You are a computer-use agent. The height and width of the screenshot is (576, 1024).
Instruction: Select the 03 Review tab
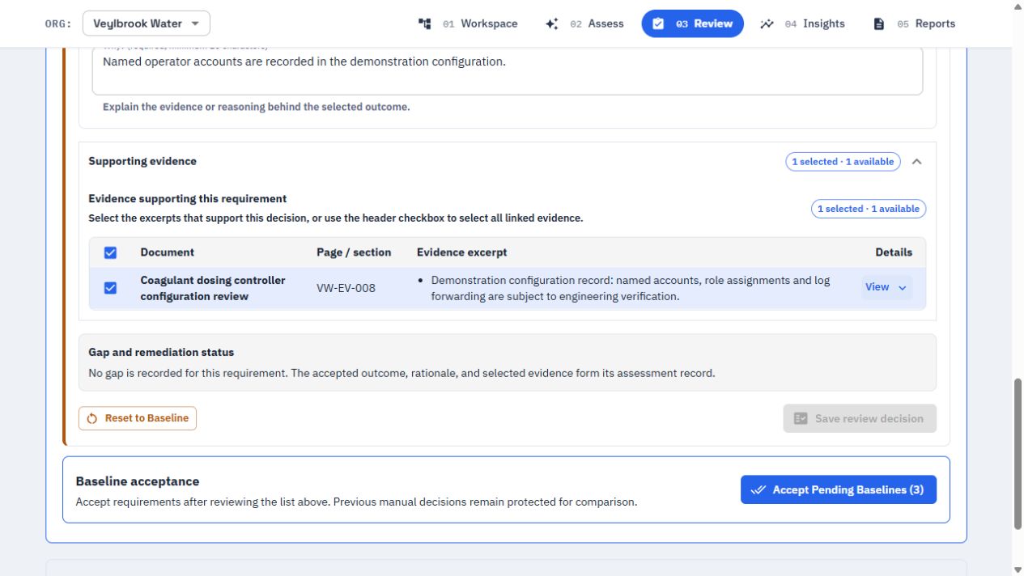(x=692, y=23)
